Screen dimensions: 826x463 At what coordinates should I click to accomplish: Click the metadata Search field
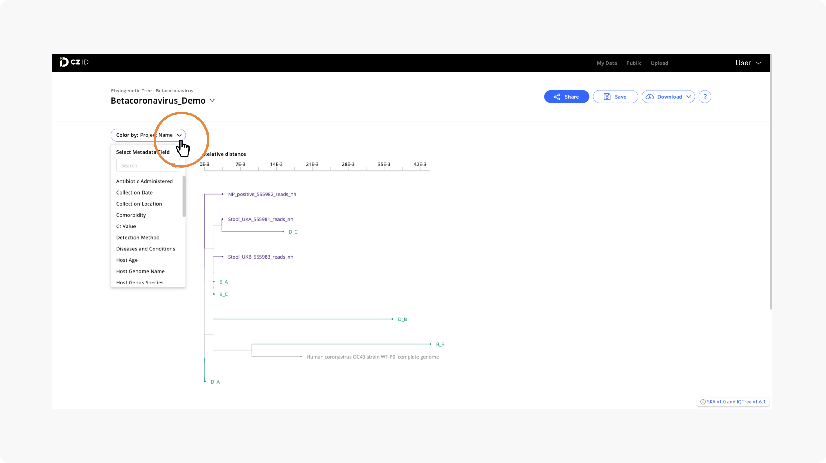[x=148, y=165]
